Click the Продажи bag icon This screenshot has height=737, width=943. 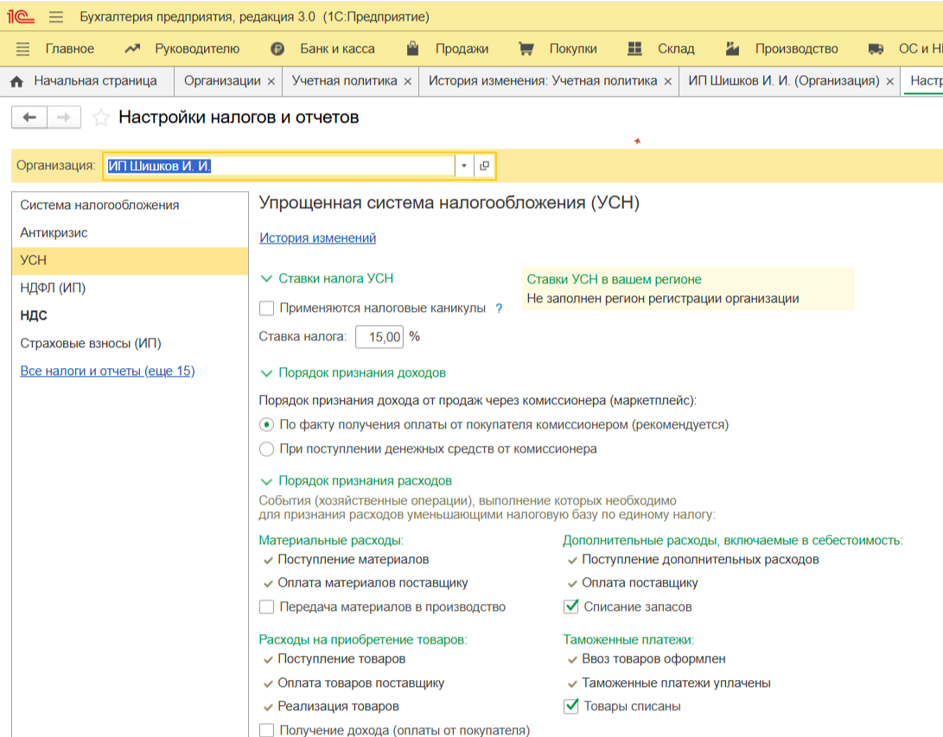coord(412,48)
